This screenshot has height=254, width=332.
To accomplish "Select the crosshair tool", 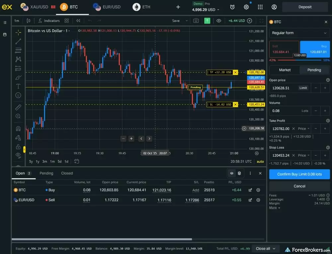I will [x=18, y=32].
